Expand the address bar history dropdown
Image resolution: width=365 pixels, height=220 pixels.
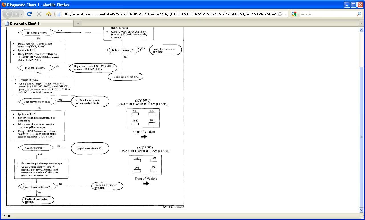tap(286, 14)
